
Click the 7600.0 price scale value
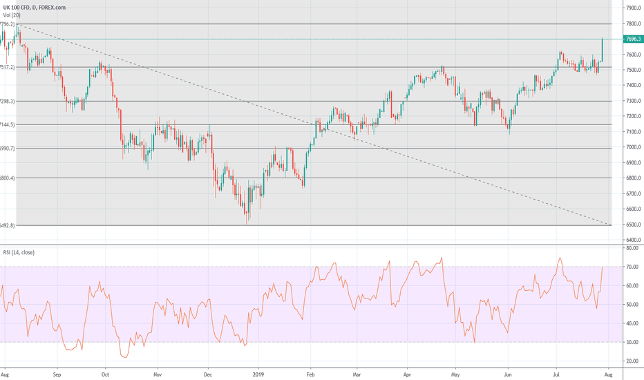point(634,55)
